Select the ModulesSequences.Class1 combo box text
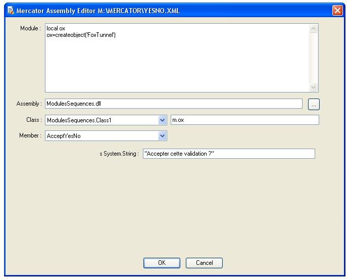The image size is (350, 279). pos(101,120)
